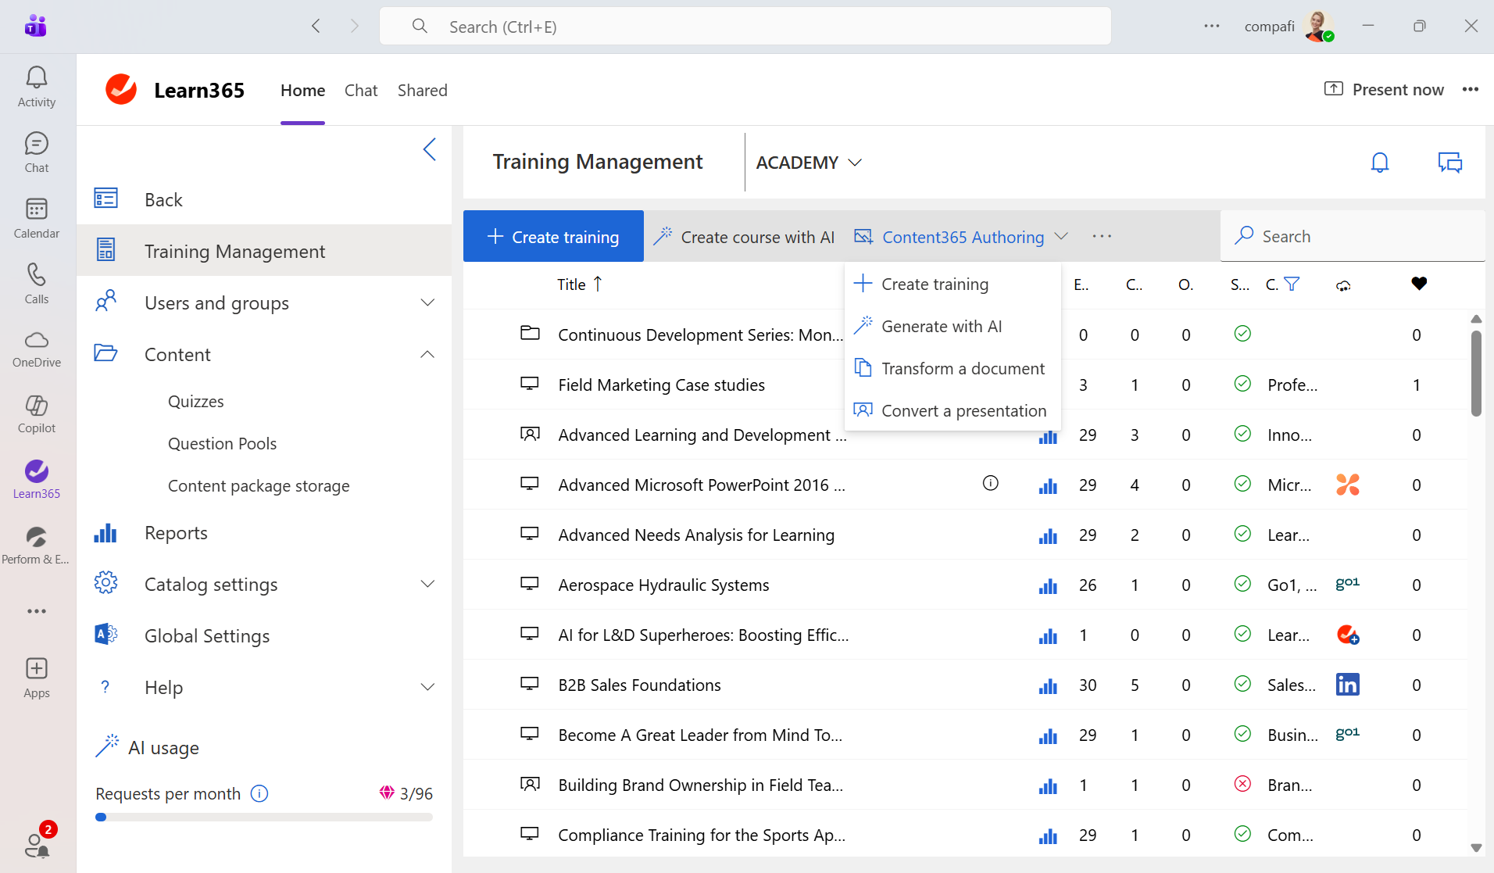Click the filter funnel icon in the column header
1494x873 pixels.
tap(1293, 284)
